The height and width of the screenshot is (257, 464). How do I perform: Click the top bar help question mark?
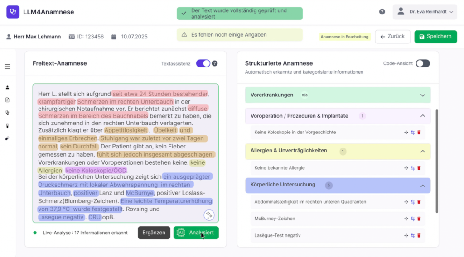pos(382,12)
